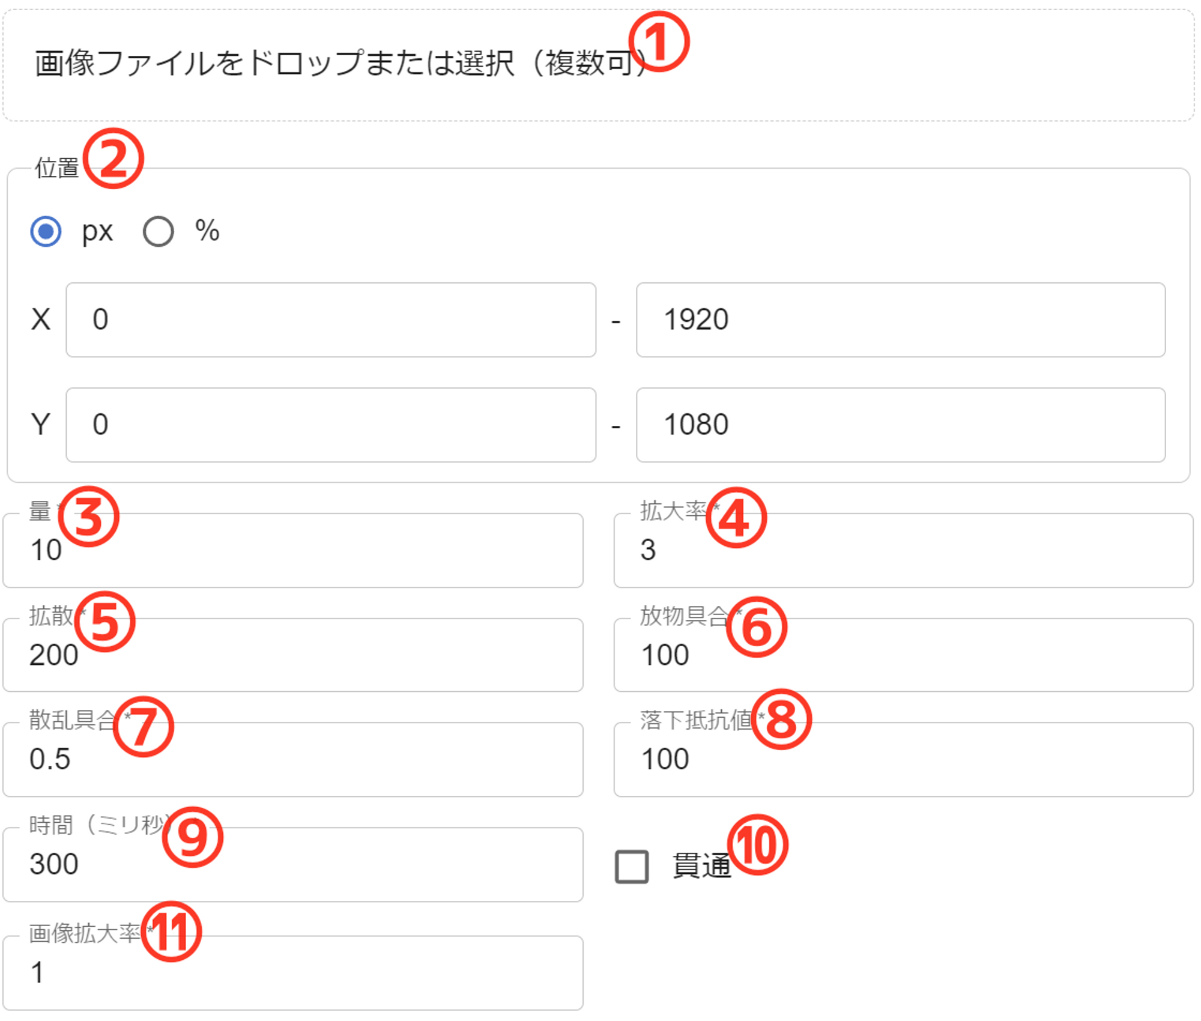Select the % position unit radio
This screenshot has width=1201, height=1021.
point(159,232)
